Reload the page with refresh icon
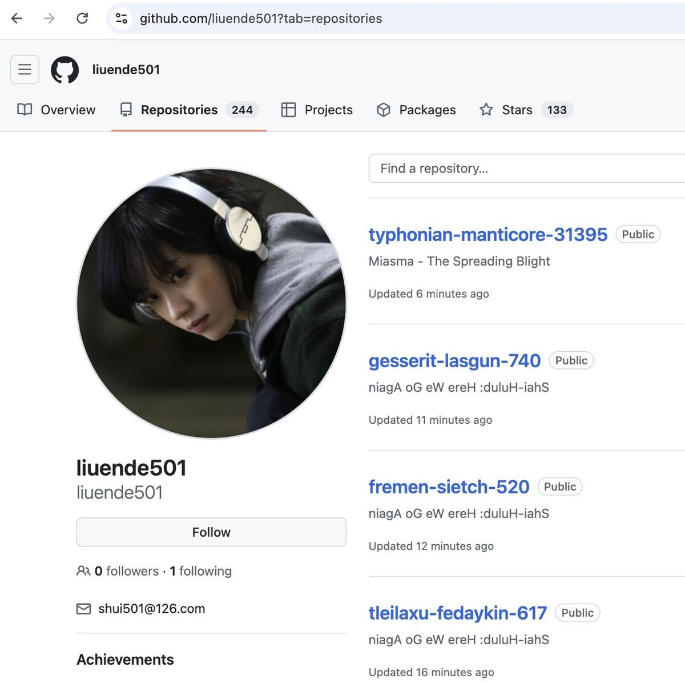This screenshot has height=683, width=685. (82, 18)
